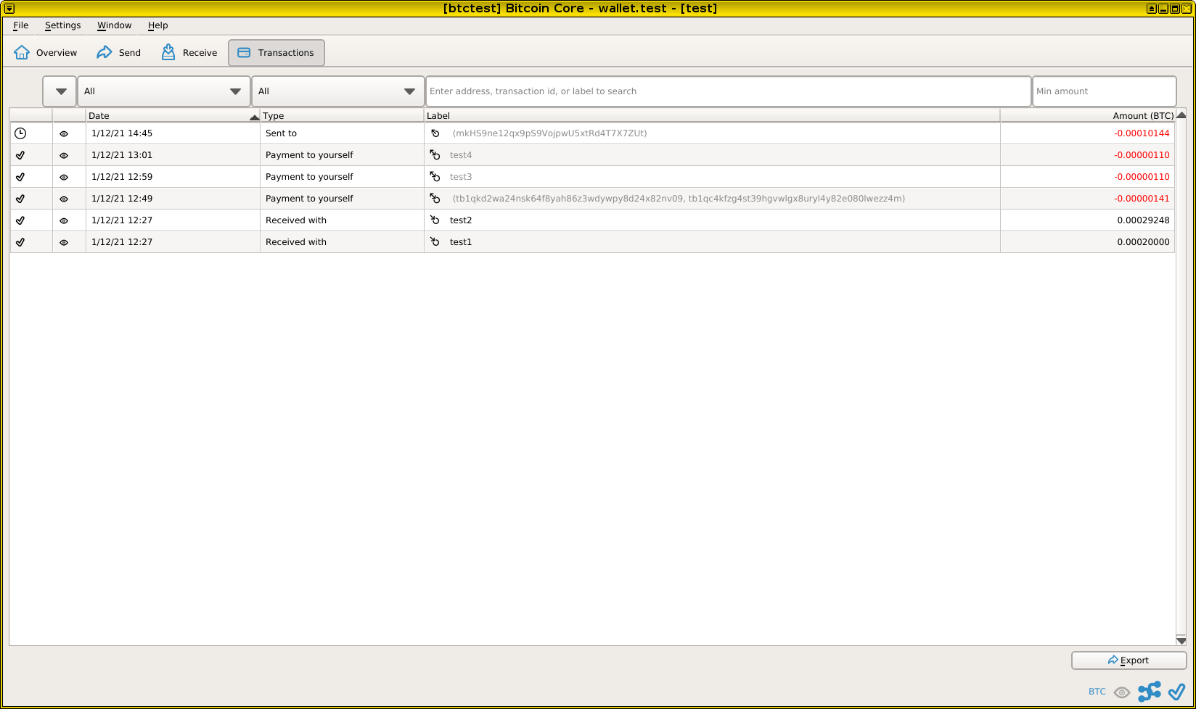Screen dimensions: 1196x709
Task: Click the received icon beside test1
Action: tap(435, 242)
